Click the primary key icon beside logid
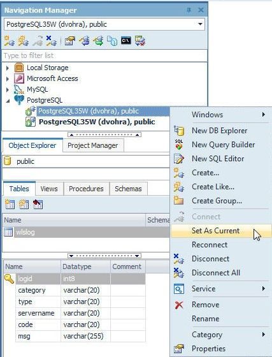The height and width of the screenshot is (357, 272). (9, 279)
